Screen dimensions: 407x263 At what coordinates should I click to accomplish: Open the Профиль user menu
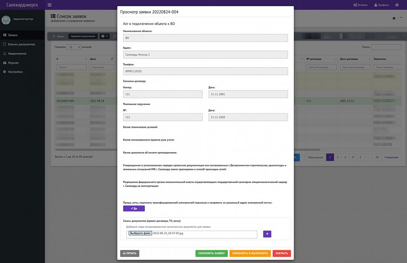pyautogui.click(x=381, y=5)
